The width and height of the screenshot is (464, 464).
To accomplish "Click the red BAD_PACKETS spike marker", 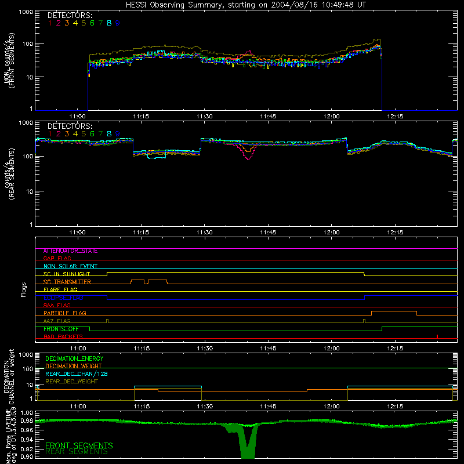I will tap(437, 336).
